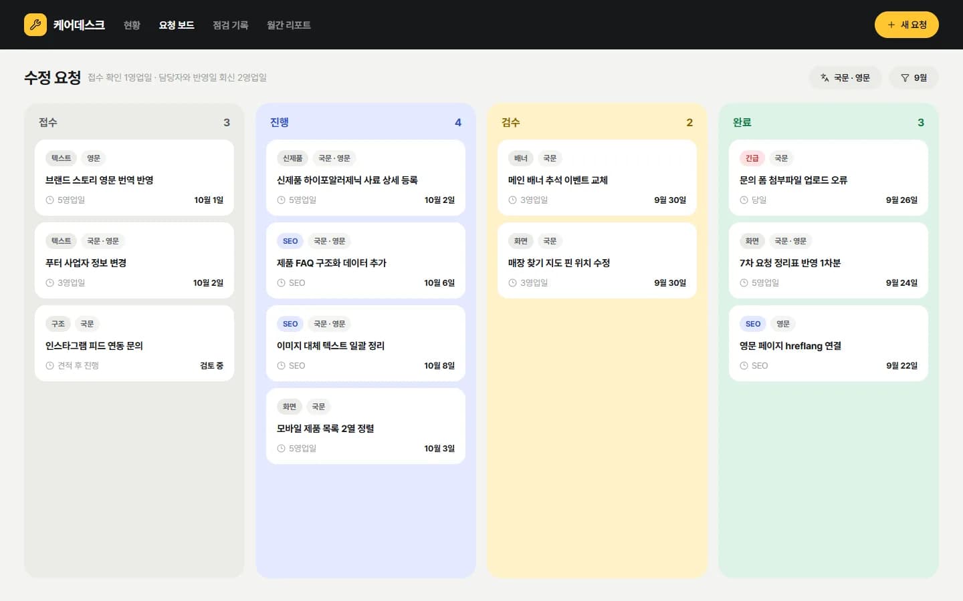This screenshot has height=601, width=963.
Task: Open the 월간 리포트 tab
Action: (x=289, y=25)
